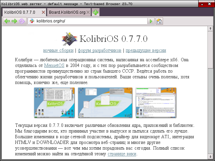Open the 'ночные сборки' link
Image resolution: width=215 pixels, height=161 pixels.
pyautogui.click(x=58, y=50)
